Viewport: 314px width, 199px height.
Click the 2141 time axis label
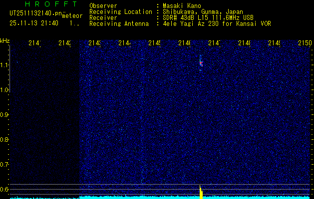[x=34, y=43]
